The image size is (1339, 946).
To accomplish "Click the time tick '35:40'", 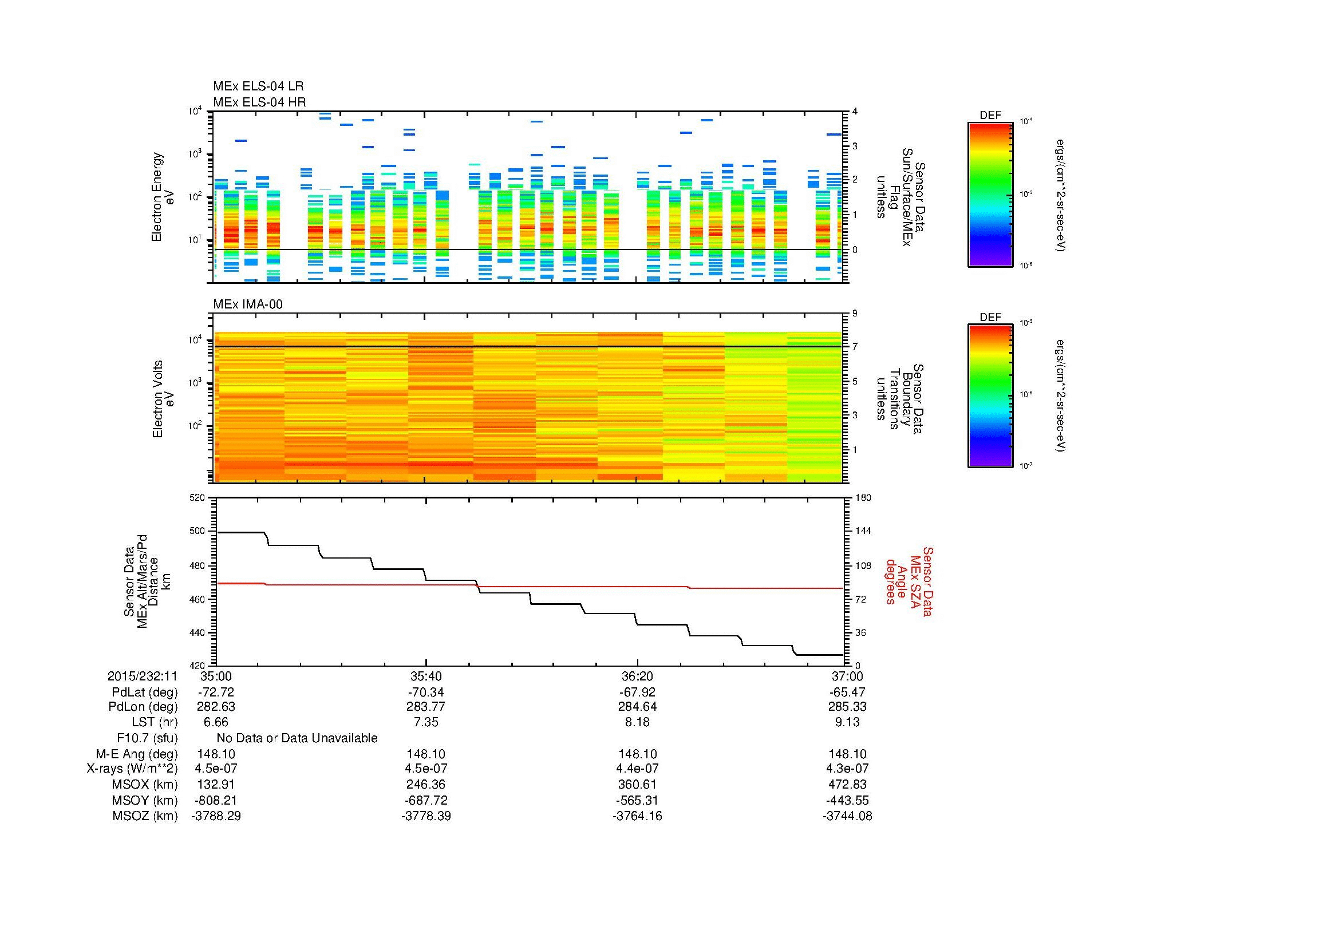I will click(x=426, y=676).
